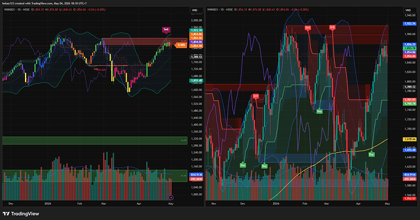Select the mid-April Buy marker on right chart
Viewport: 420px width, 220px height.
click(371, 154)
